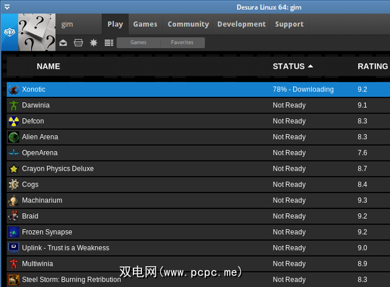Select the Defcon row name
Viewport: 390px width, 287px height.
(x=33, y=121)
